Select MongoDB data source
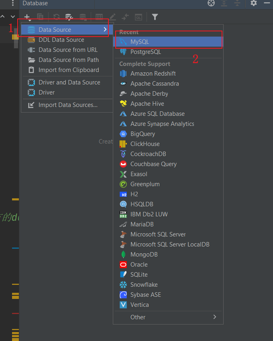 coord(168,255)
